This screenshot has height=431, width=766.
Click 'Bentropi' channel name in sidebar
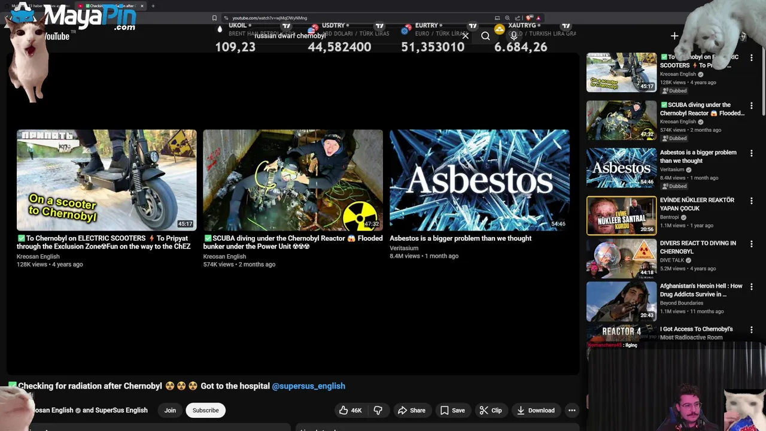tap(670, 217)
